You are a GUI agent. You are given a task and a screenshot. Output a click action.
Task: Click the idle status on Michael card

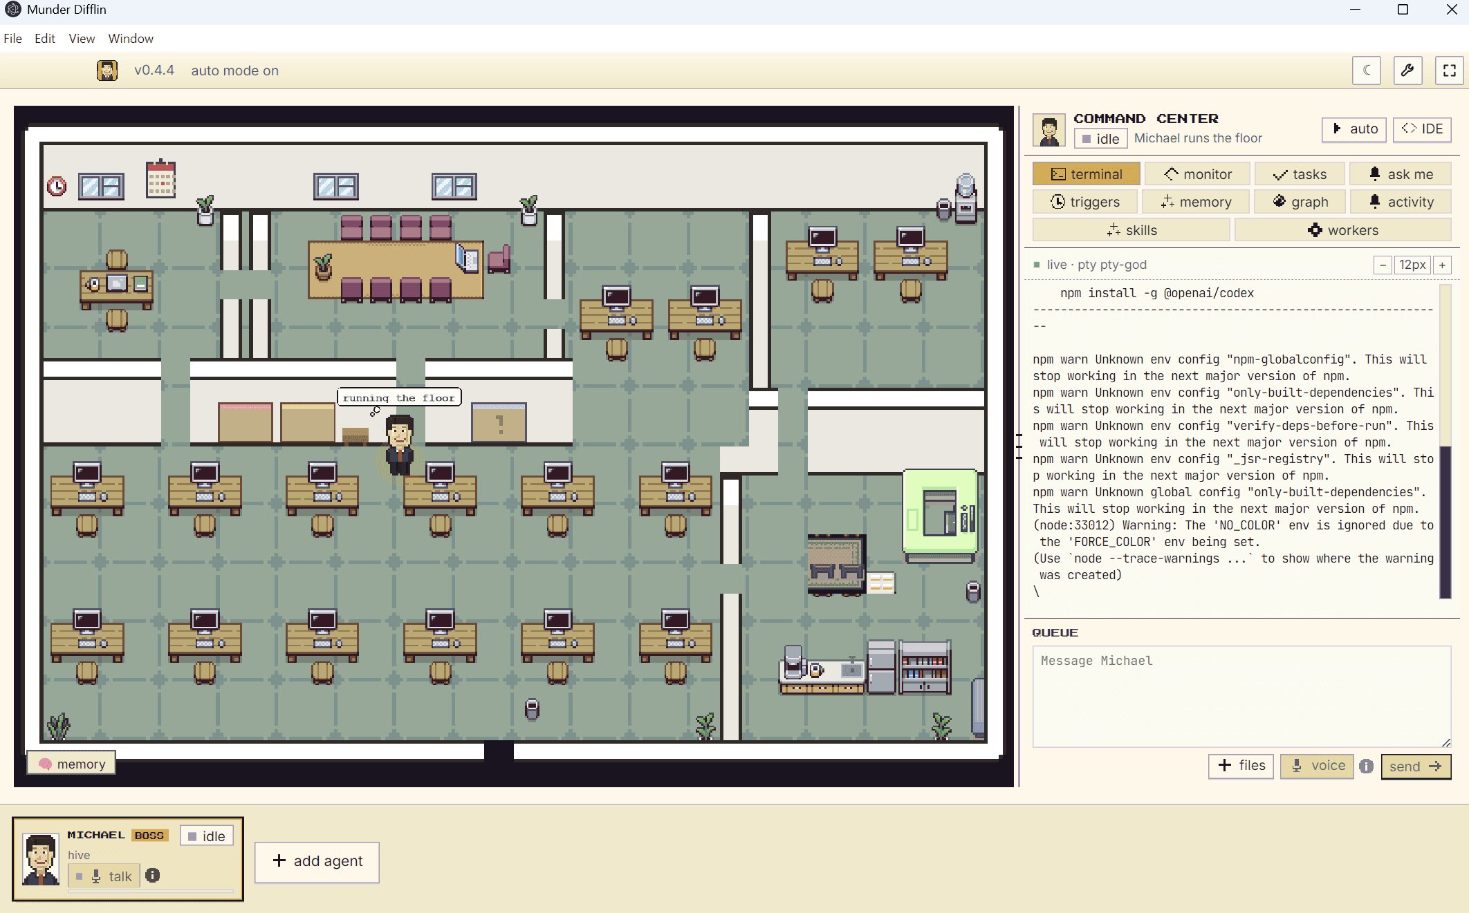[x=207, y=836]
